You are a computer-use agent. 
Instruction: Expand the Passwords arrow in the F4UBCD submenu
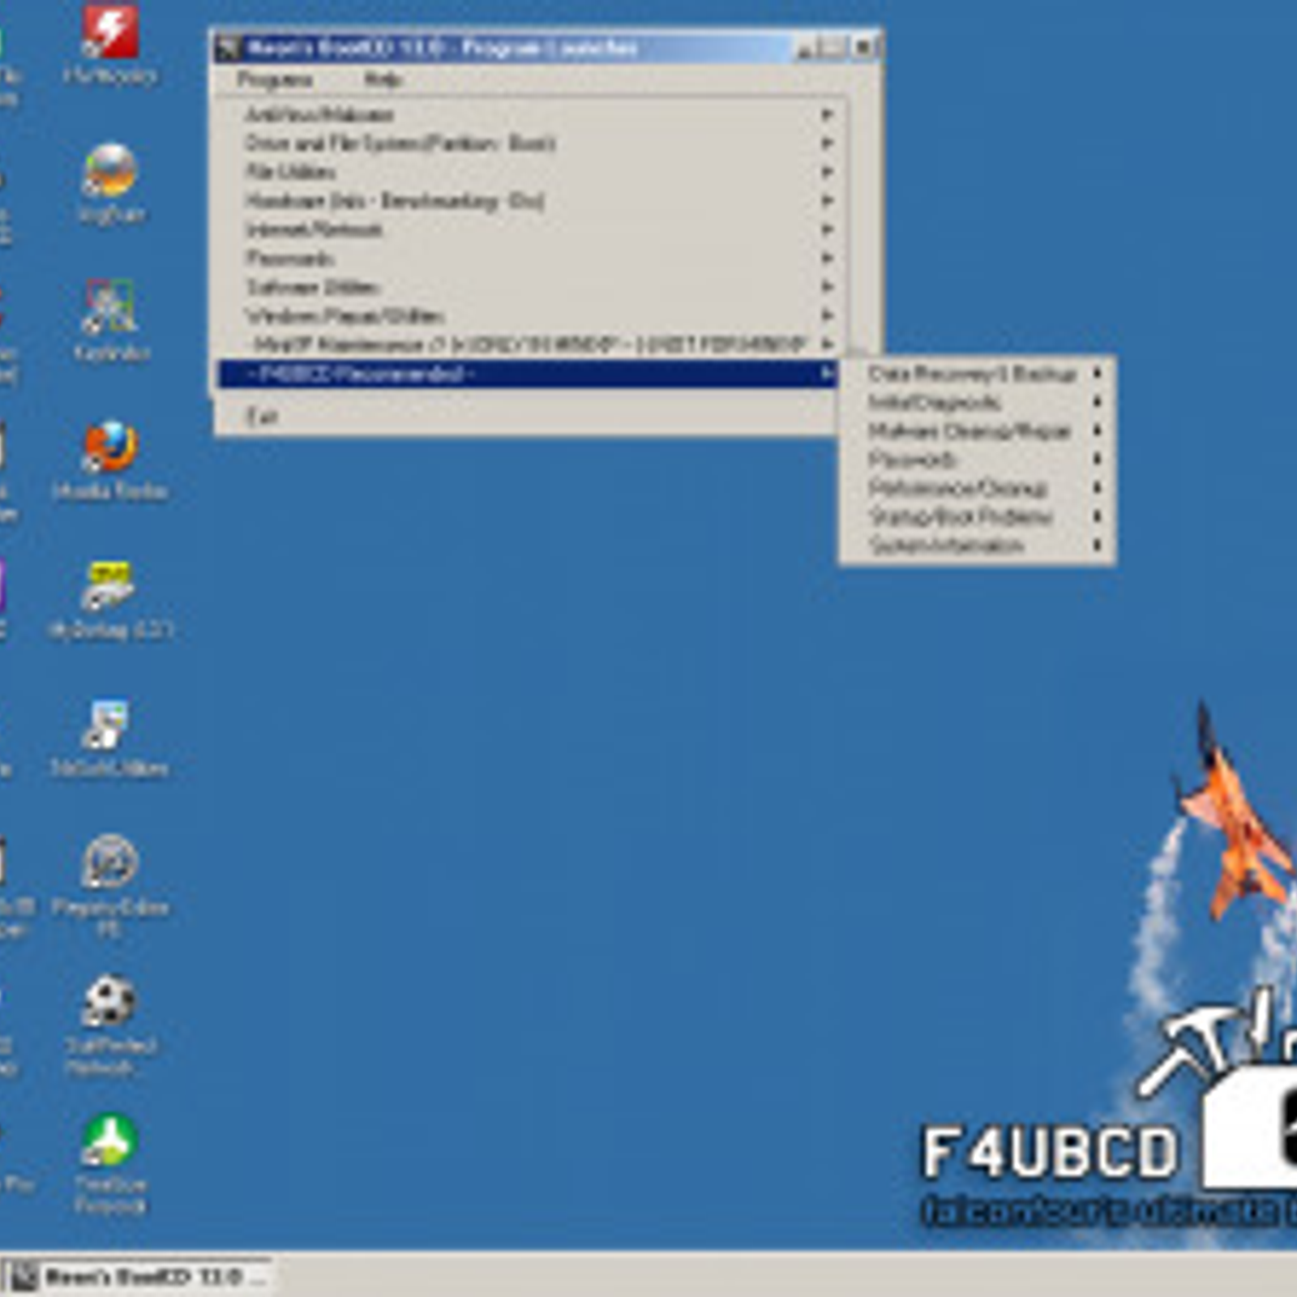click(1097, 460)
